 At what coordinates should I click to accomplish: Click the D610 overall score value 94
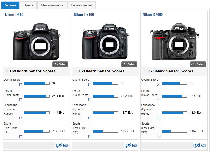click(x=54, y=83)
